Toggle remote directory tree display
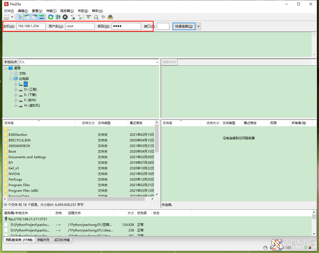319x253 pixels. (x=34, y=17)
